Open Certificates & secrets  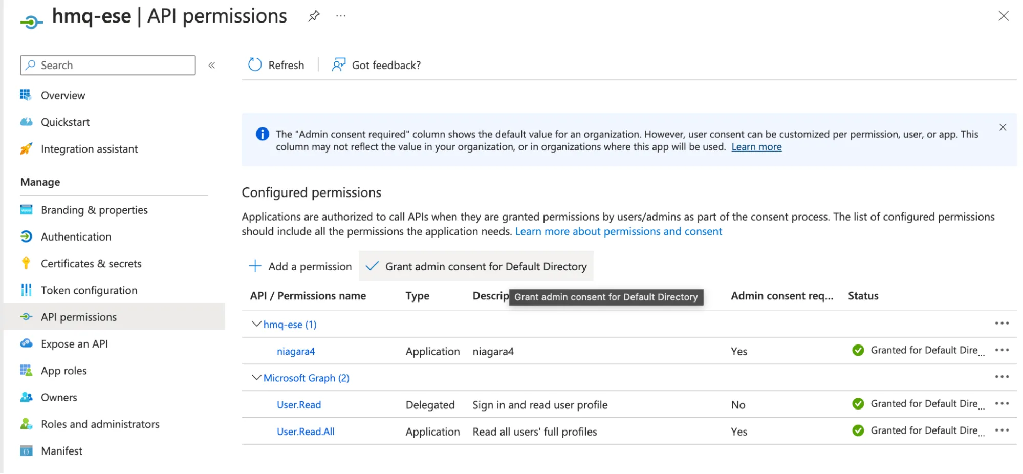(x=91, y=263)
